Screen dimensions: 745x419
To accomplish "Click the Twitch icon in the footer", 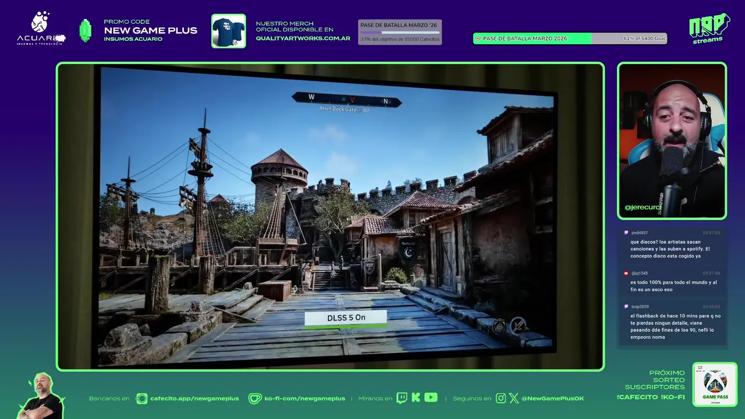I will pos(402,398).
